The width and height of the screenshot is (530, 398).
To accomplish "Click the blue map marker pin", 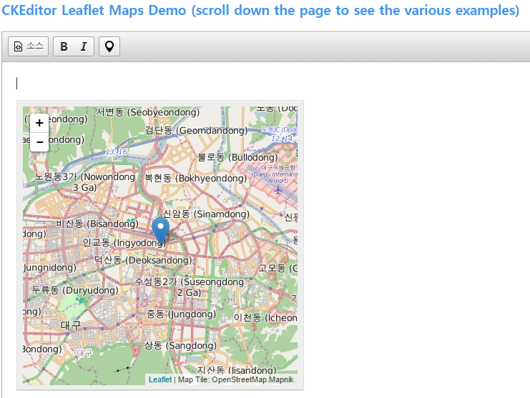I will [160, 231].
